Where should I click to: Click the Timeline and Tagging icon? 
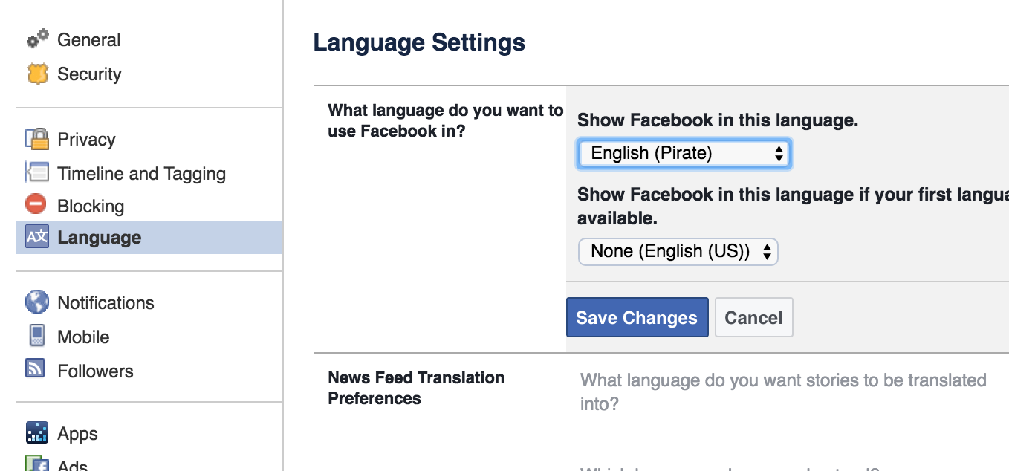37,172
